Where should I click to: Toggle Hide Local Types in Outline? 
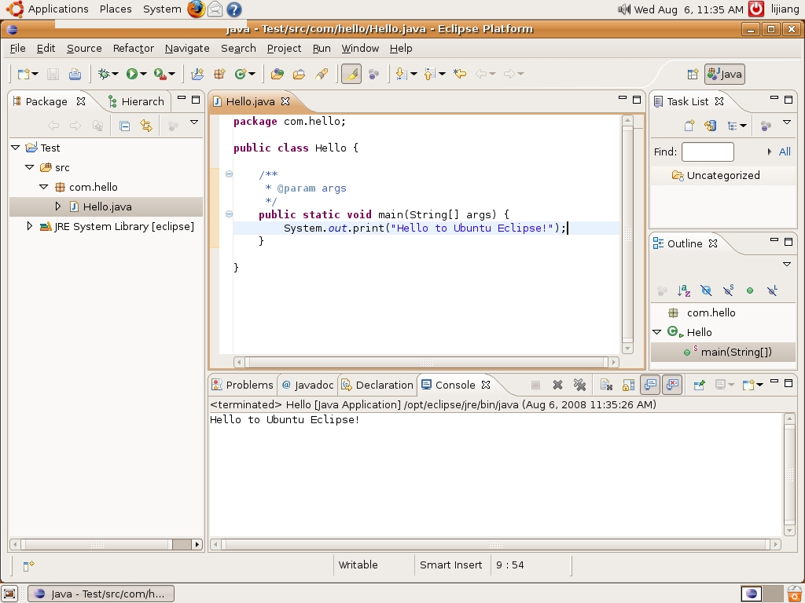click(x=772, y=291)
